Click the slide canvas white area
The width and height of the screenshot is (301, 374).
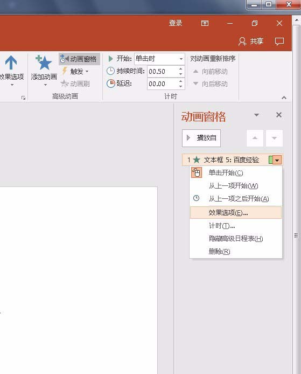(x=79, y=280)
